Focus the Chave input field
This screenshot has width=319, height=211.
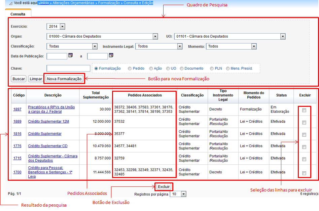[x=68, y=68]
